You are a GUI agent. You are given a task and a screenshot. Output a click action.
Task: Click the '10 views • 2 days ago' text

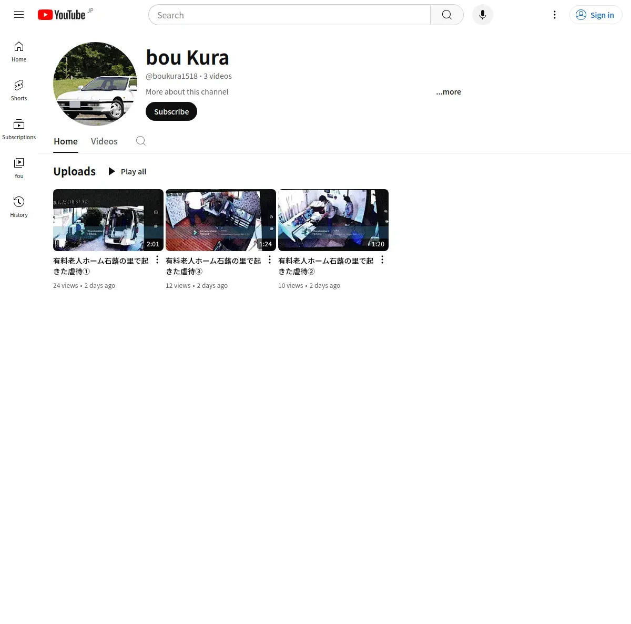click(x=309, y=286)
